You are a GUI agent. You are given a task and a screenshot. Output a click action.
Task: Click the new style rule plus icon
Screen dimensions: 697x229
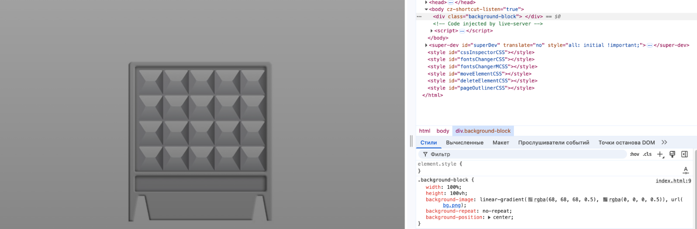pyautogui.click(x=660, y=154)
